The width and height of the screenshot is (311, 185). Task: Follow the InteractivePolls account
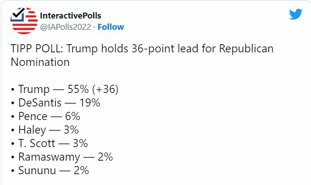click(x=111, y=27)
